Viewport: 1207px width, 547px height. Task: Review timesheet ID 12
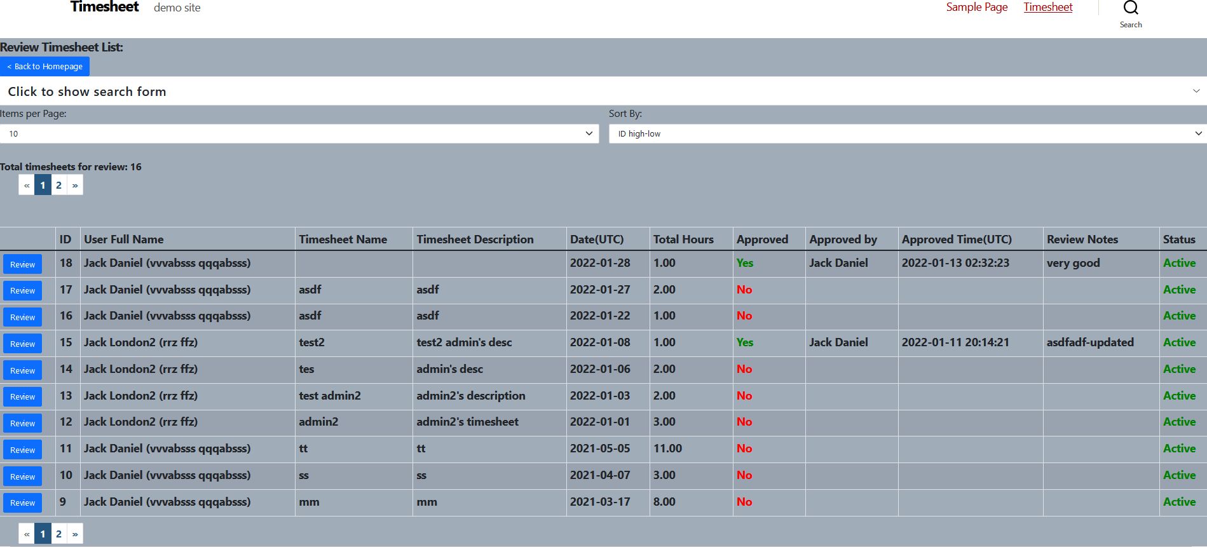[x=23, y=423]
